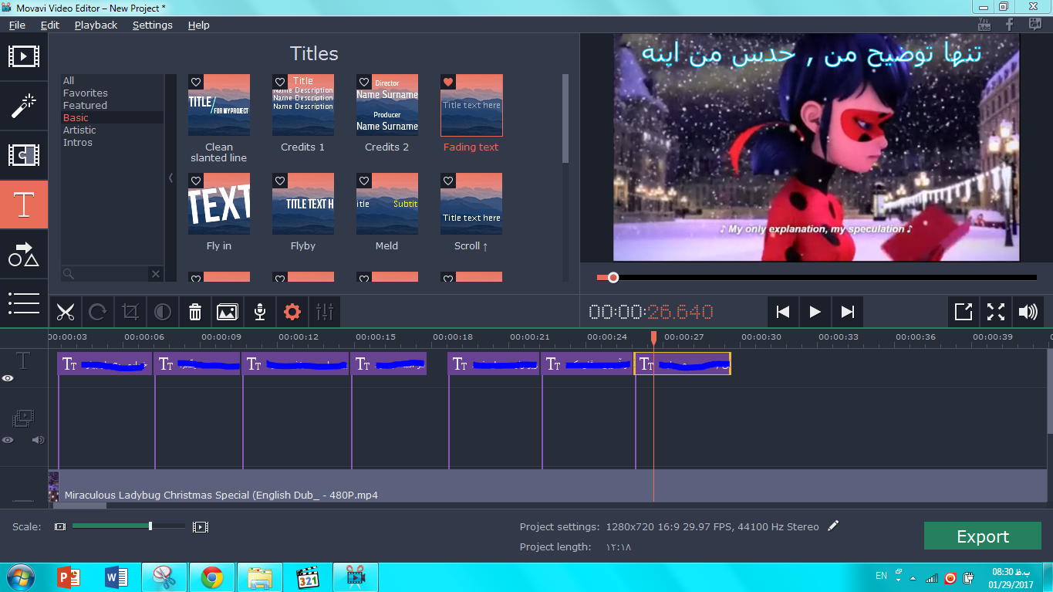Click the volume speaker icon
The height and width of the screenshot is (592, 1053).
pos(1028,312)
